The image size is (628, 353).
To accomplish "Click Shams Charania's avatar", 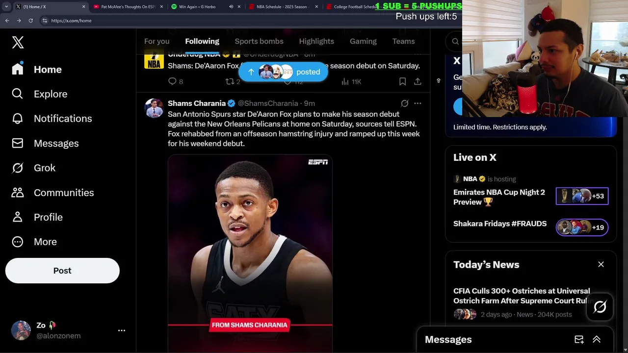I will [154, 108].
